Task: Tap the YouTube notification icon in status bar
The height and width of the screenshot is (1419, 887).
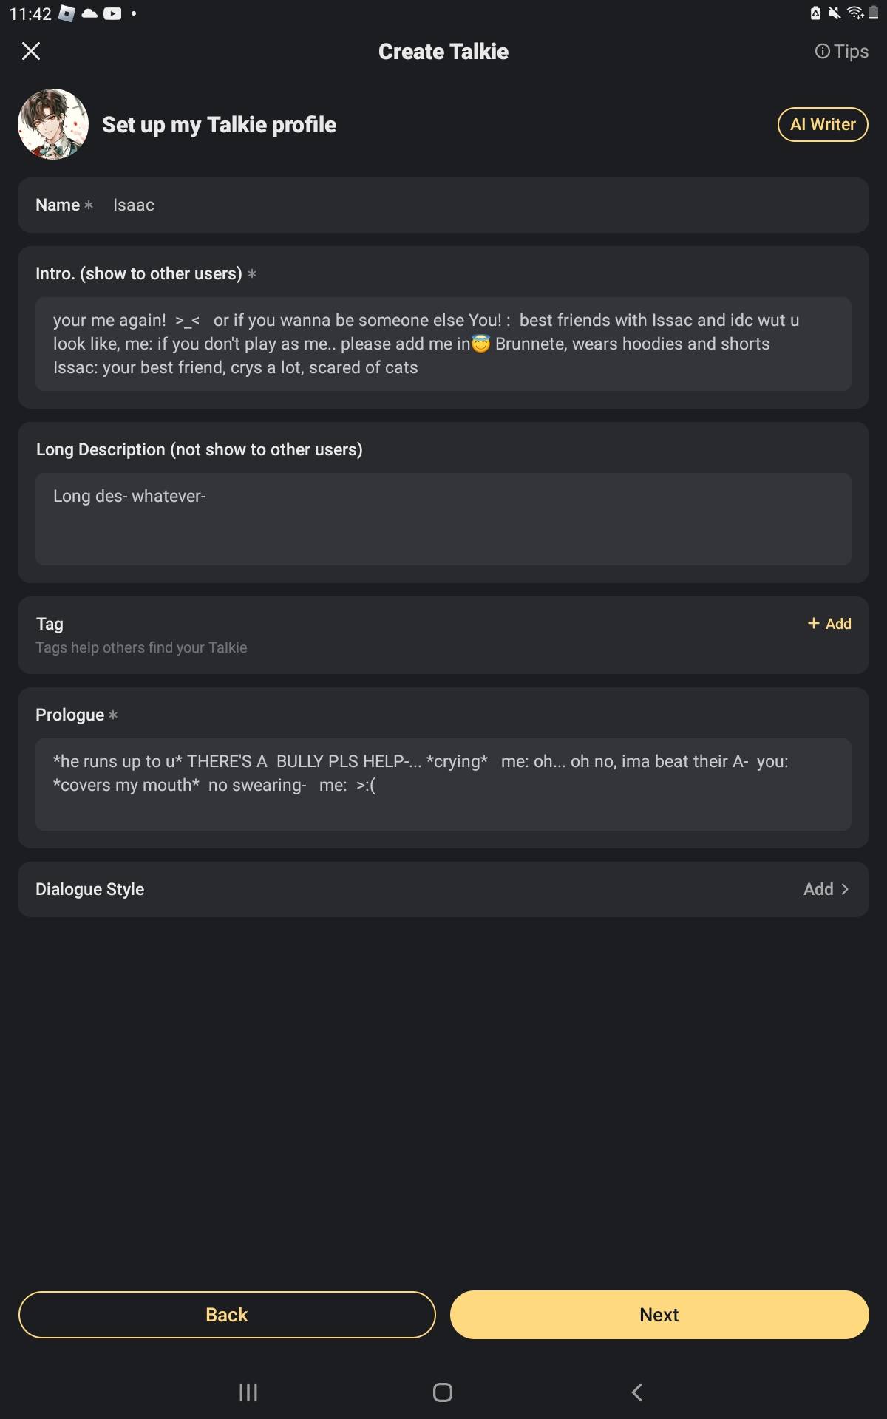Action: pos(112,13)
